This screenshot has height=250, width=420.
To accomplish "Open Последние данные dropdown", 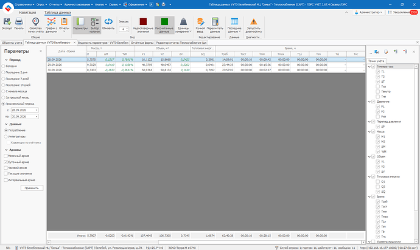I will (x=234, y=25).
